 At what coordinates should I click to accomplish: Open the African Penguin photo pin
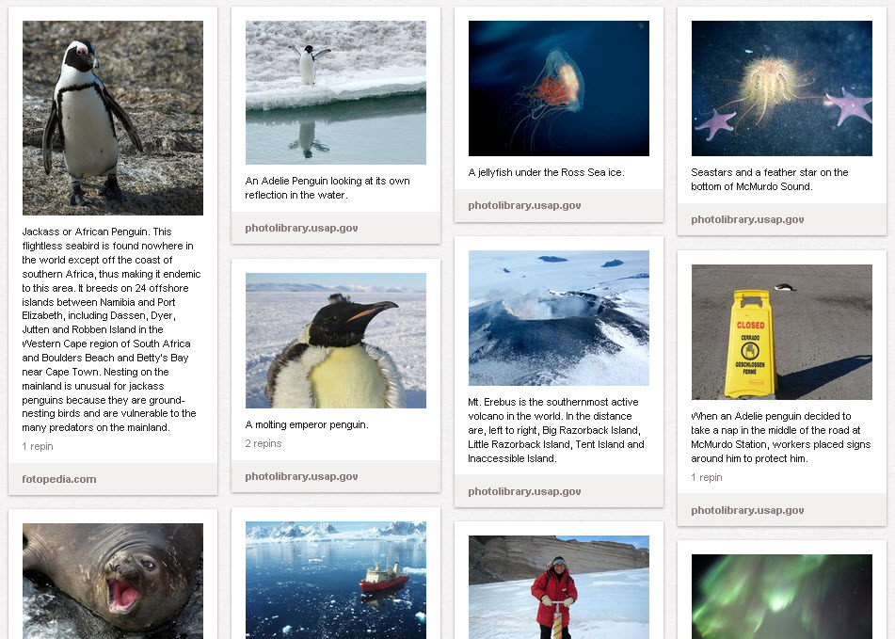pyautogui.click(x=112, y=118)
